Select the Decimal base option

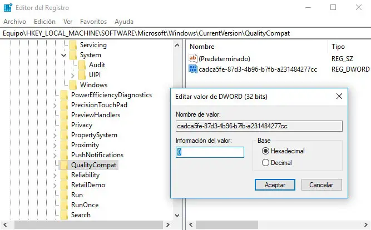[x=265, y=163]
